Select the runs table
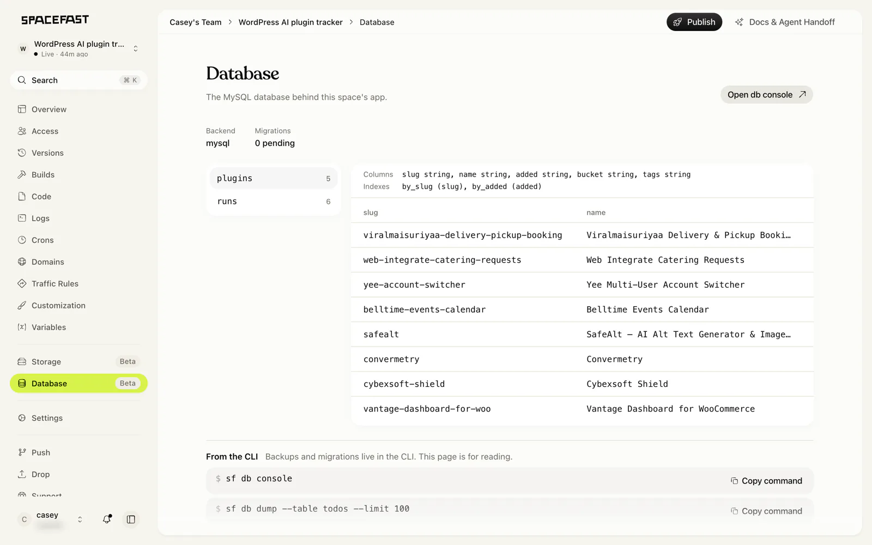Screen dimensions: 872x545 pyautogui.click(x=274, y=201)
